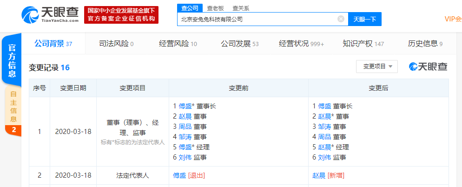Click the 变更项目 column header
The image size is (462, 187).
pyautogui.click(x=132, y=88)
